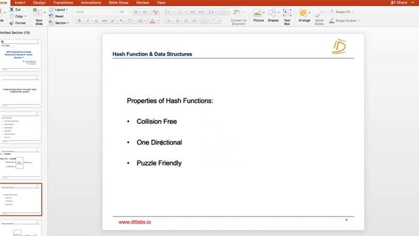Open the New Slide dropdown arrow
The image size is (419, 236).
(x=45, y=12)
